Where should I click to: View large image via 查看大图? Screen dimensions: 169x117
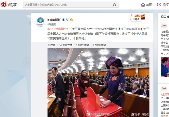pyautogui.click(x=66, y=45)
